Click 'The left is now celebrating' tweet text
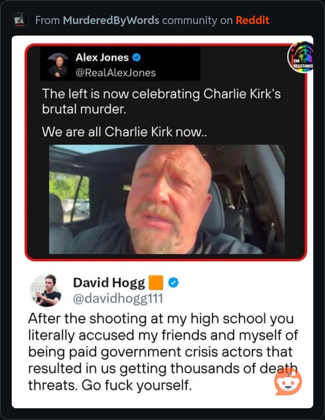Viewport: 325px width, 420px height. (x=161, y=101)
